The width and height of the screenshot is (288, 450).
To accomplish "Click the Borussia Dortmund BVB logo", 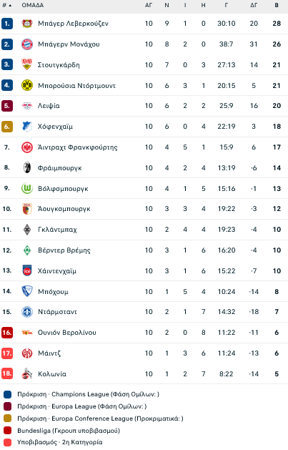I will pos(27,85).
